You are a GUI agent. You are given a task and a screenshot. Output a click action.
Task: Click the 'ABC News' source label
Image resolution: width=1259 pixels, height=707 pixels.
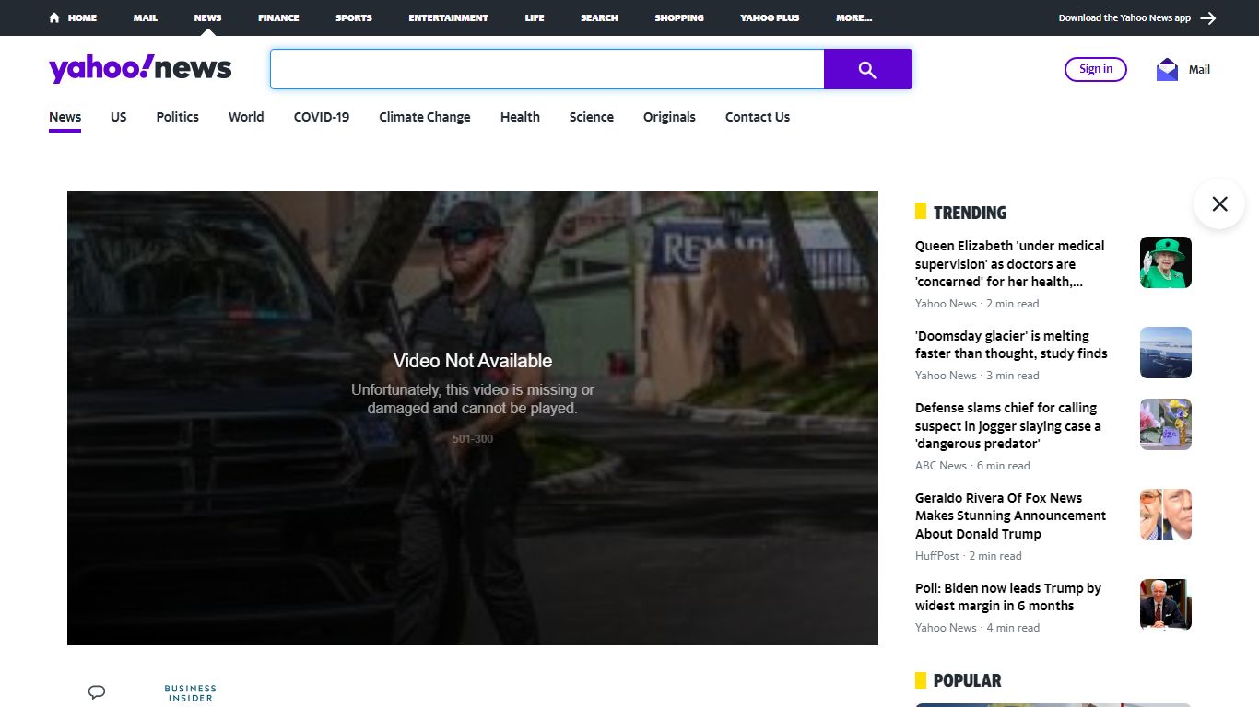point(941,466)
